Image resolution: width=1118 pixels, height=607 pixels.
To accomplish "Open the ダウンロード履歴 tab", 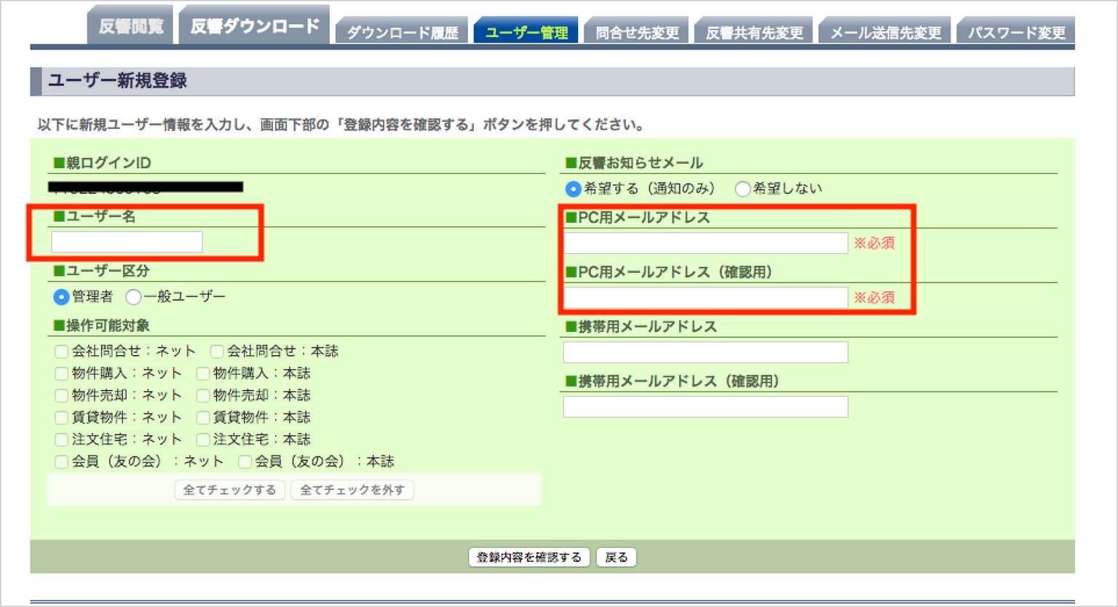I will 402,31.
